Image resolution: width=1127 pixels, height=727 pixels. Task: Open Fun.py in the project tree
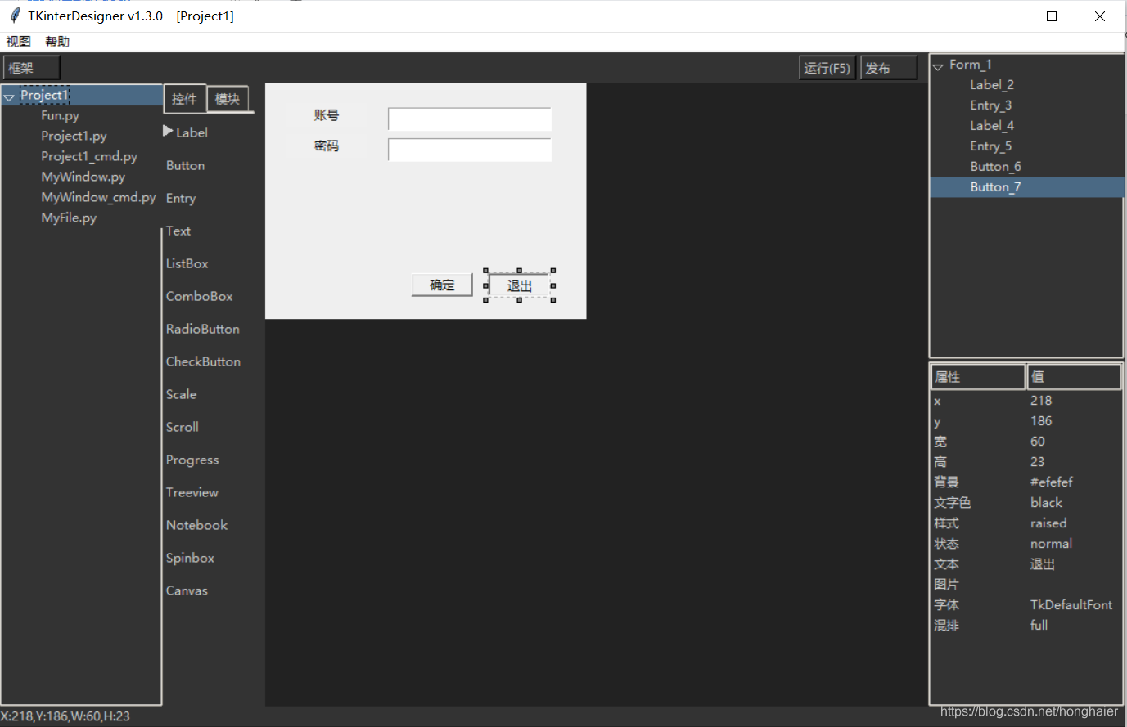60,115
